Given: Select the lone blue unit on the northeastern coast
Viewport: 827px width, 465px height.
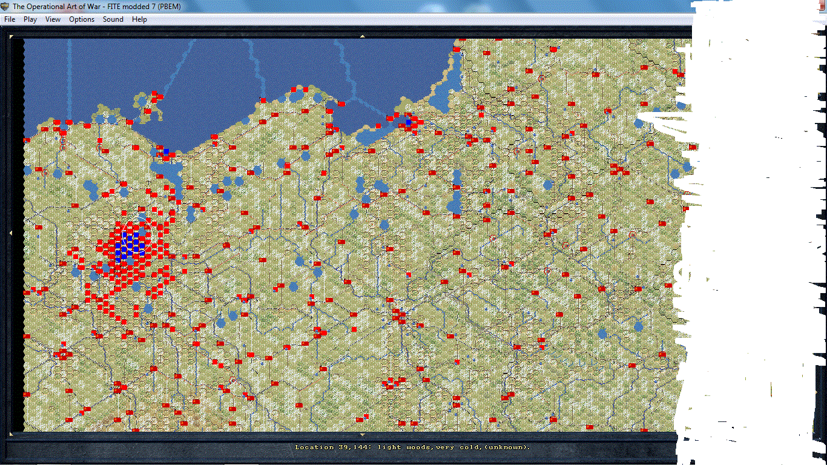Looking at the screenshot, I should coord(409,122).
